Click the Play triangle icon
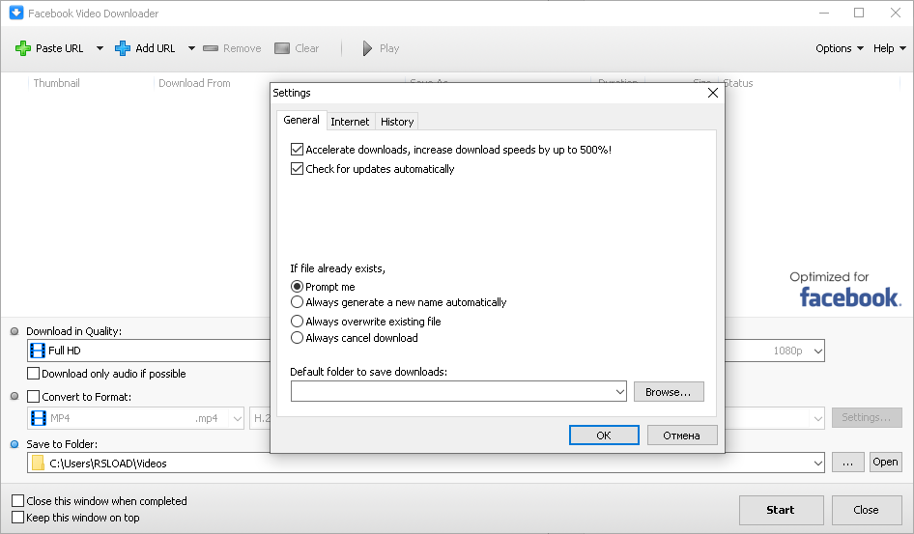Image resolution: width=914 pixels, height=534 pixels. click(366, 48)
